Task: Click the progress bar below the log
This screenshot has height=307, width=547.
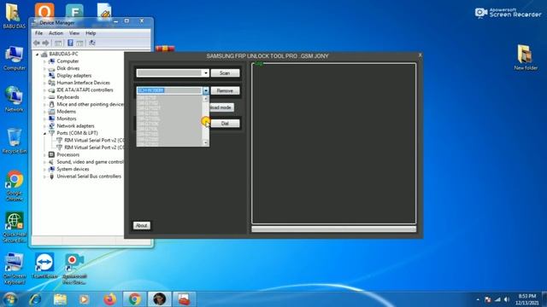Action: click(334, 229)
